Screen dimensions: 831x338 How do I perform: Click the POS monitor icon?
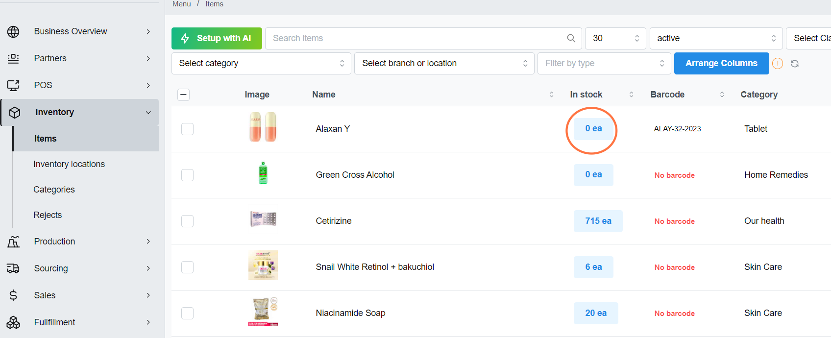coord(13,85)
